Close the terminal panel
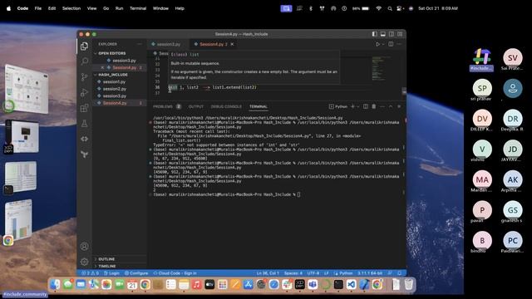Screen dimensions: 532x299 399,106
